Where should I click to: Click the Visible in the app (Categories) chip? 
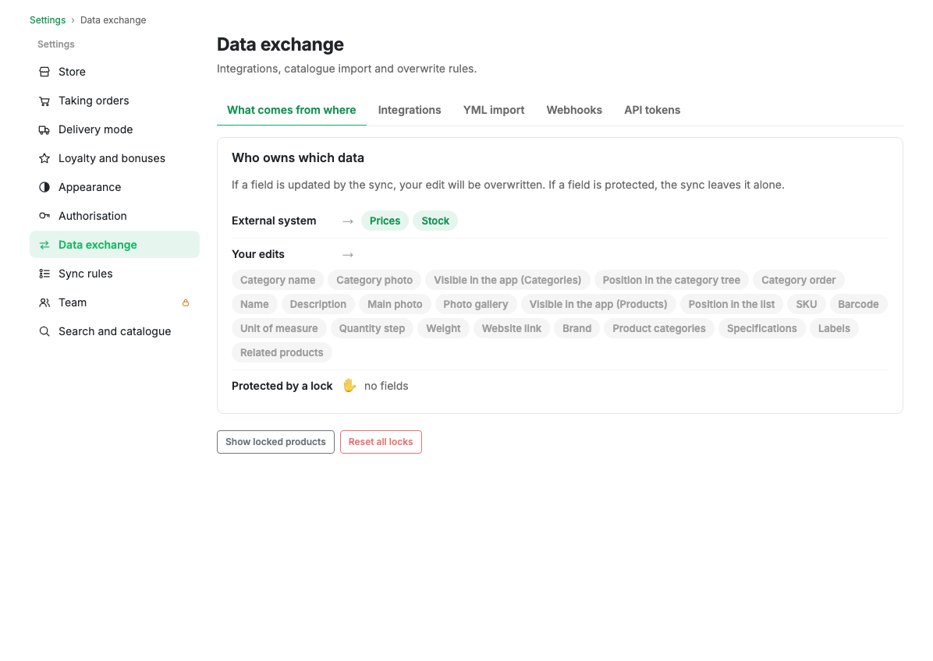(x=508, y=280)
